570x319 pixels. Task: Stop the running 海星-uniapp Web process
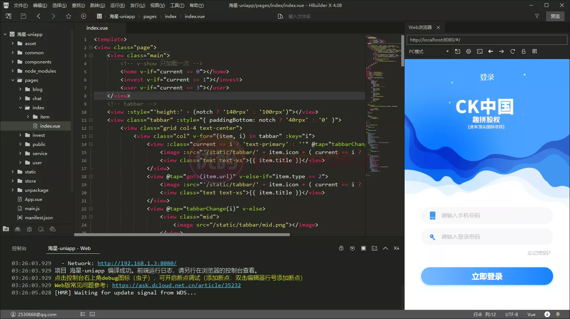pos(363,248)
